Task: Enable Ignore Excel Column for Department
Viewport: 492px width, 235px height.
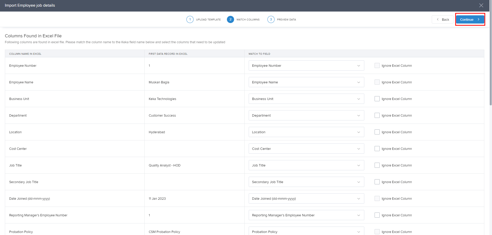Action: coord(377,115)
